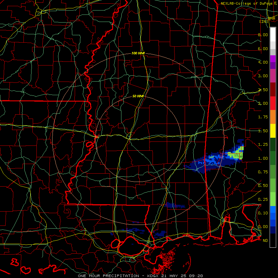This screenshot has height=278, width=278.
Task: Click the black ND swatch at legend bottom
Action: (x=273, y=240)
